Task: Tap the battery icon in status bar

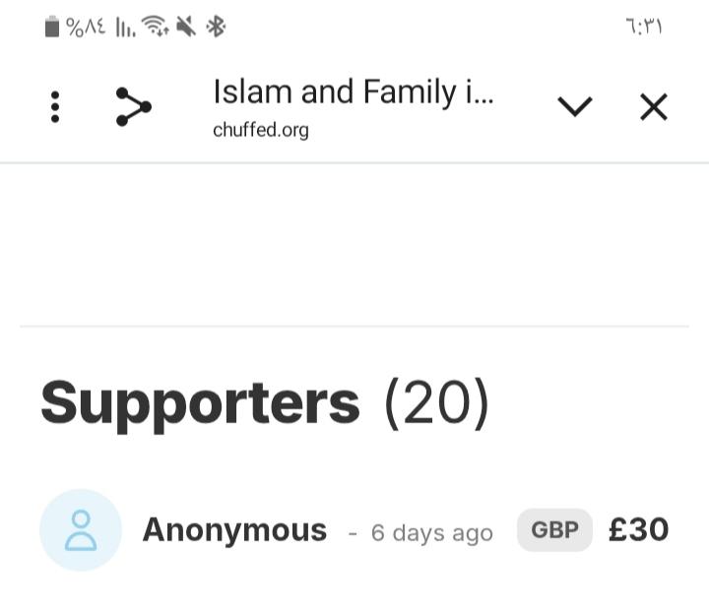Action: coord(52,27)
